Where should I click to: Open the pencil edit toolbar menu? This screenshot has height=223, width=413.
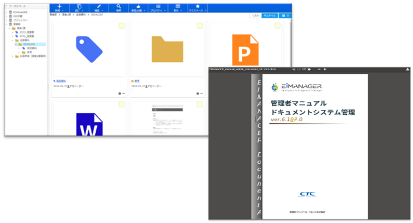point(99,8)
